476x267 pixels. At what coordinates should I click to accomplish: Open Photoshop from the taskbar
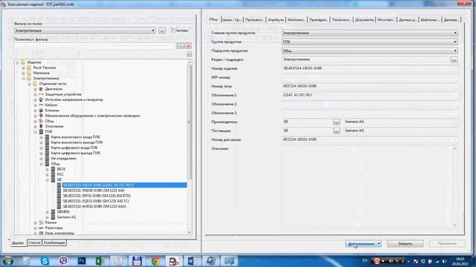pos(82,261)
